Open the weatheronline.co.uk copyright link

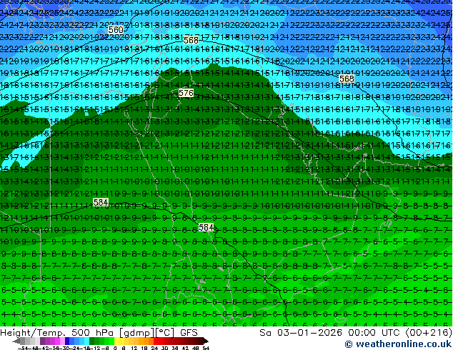(398, 344)
